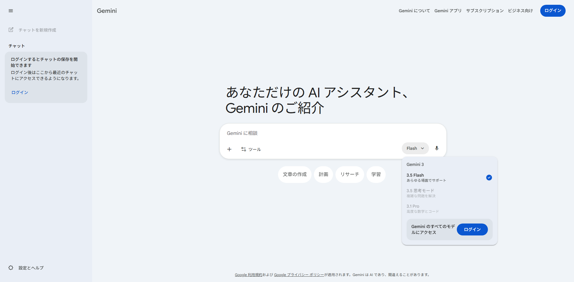574x282 pixels.
Task: Click the リサーチ suggestion chip
Action: tap(350, 175)
